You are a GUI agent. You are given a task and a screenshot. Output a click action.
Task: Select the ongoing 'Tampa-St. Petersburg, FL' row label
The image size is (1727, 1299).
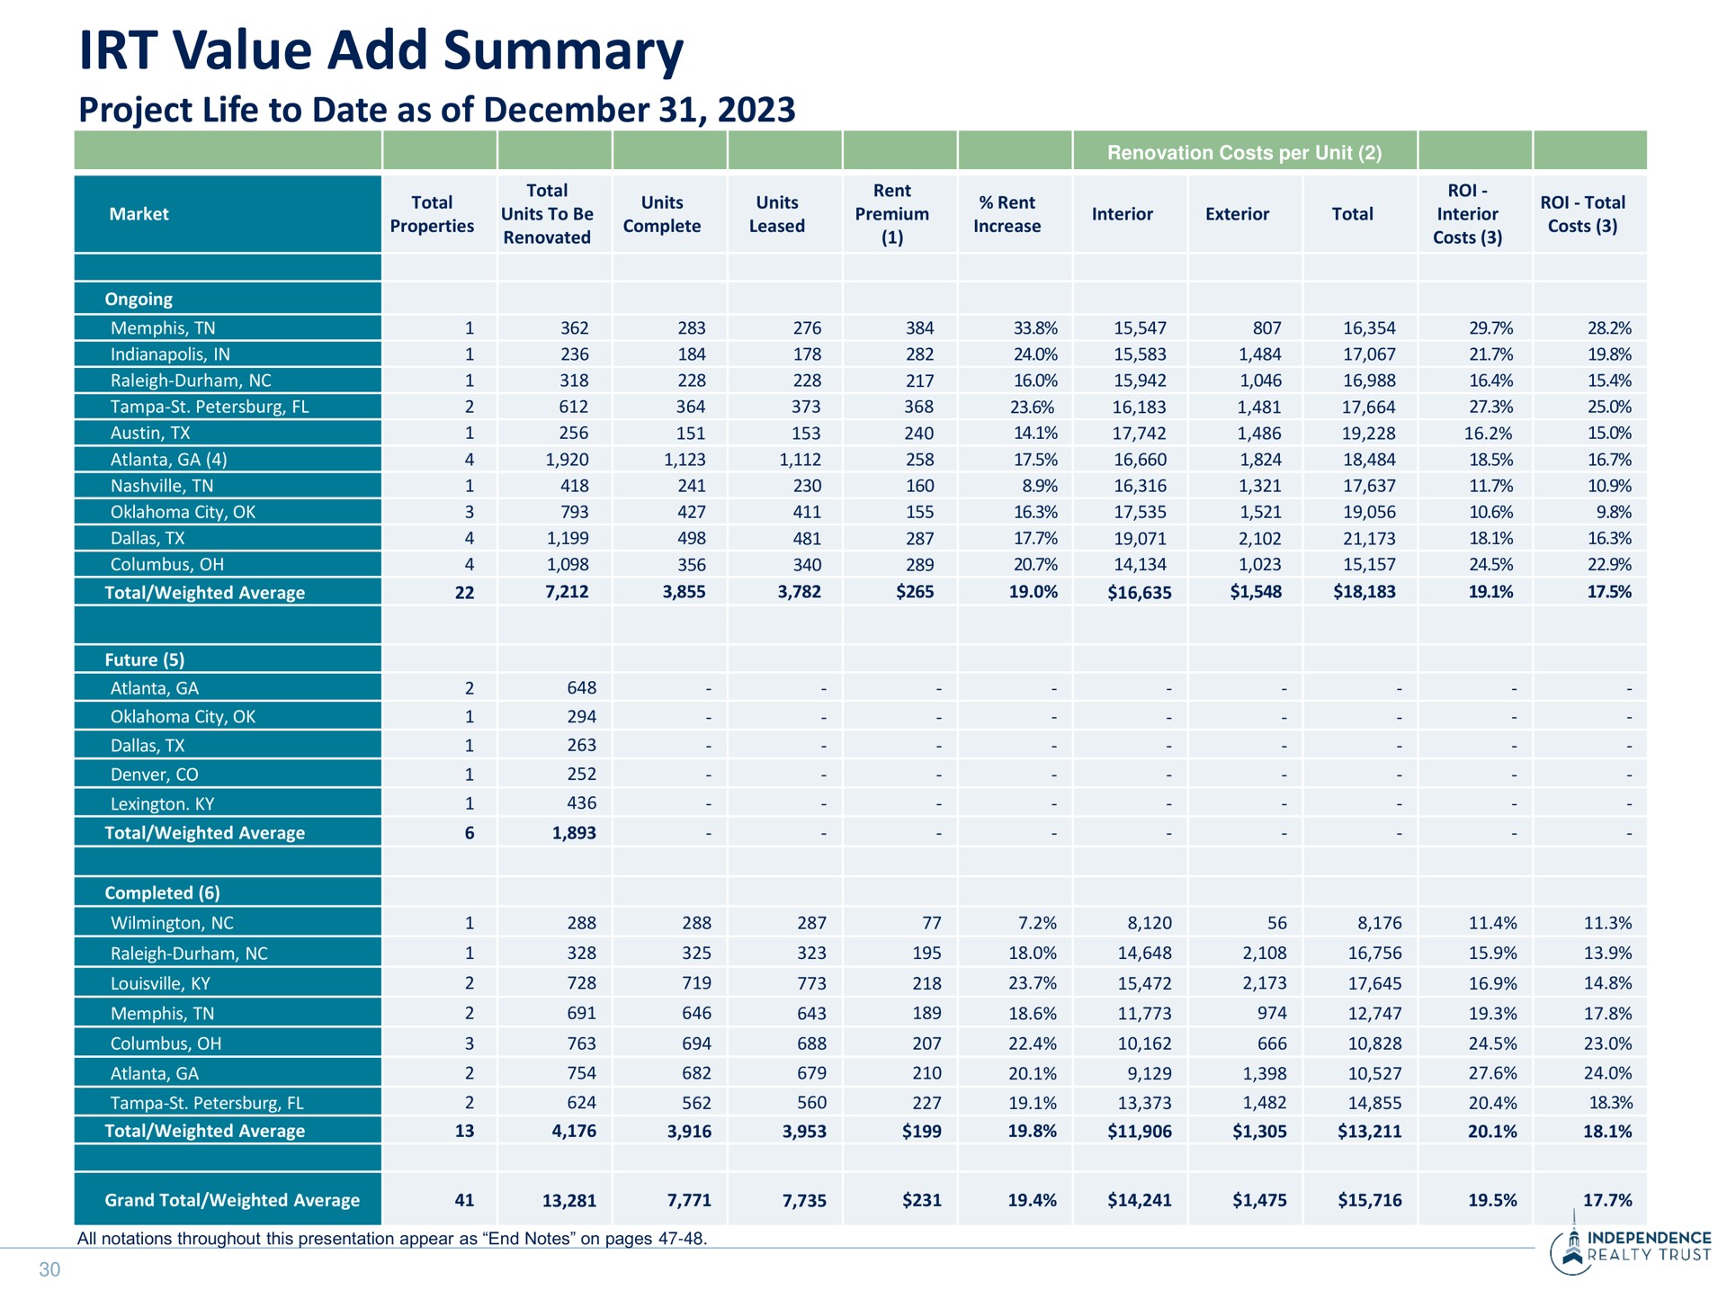(210, 407)
